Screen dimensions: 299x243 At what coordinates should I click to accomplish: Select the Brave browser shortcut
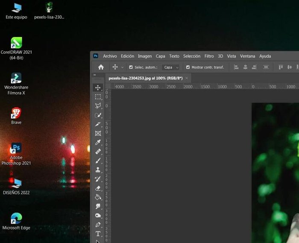click(x=16, y=116)
